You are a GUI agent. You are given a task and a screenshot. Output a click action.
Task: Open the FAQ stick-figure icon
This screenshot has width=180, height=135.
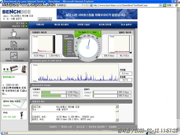22,115
